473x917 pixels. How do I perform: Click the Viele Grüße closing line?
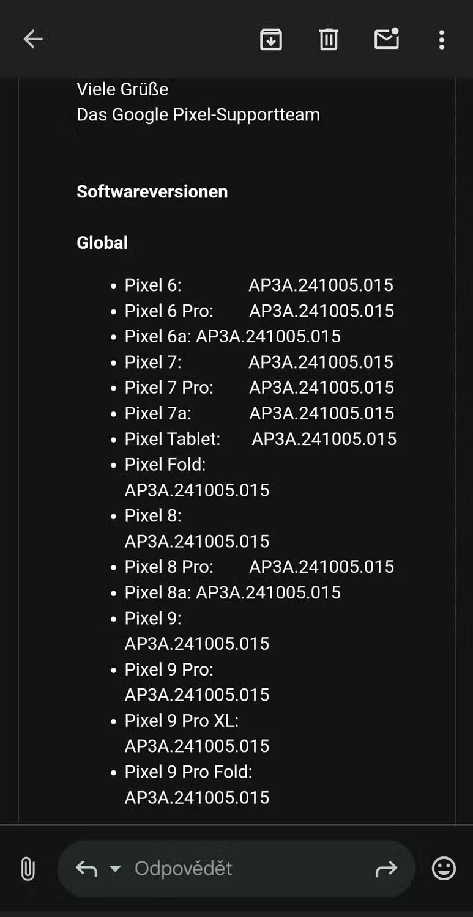point(122,89)
